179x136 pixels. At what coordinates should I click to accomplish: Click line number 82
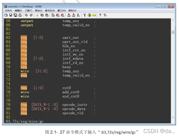coord(8,117)
